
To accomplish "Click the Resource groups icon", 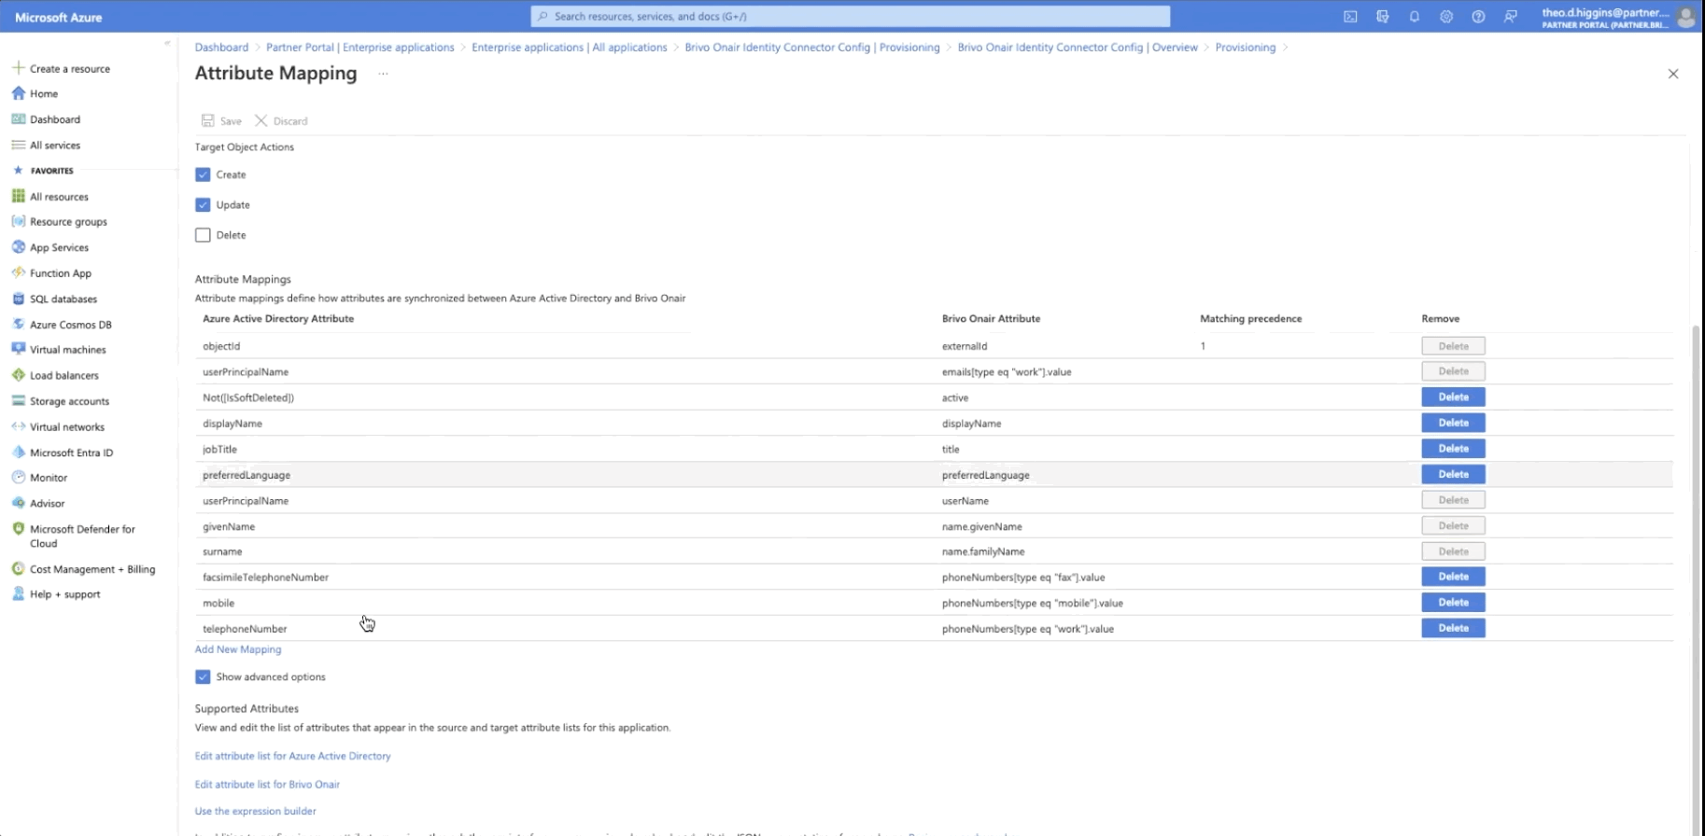I will click(x=18, y=221).
